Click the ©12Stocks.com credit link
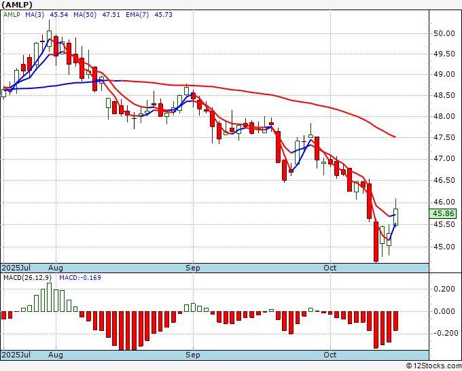462x371 pixels. pyautogui.click(x=433, y=366)
